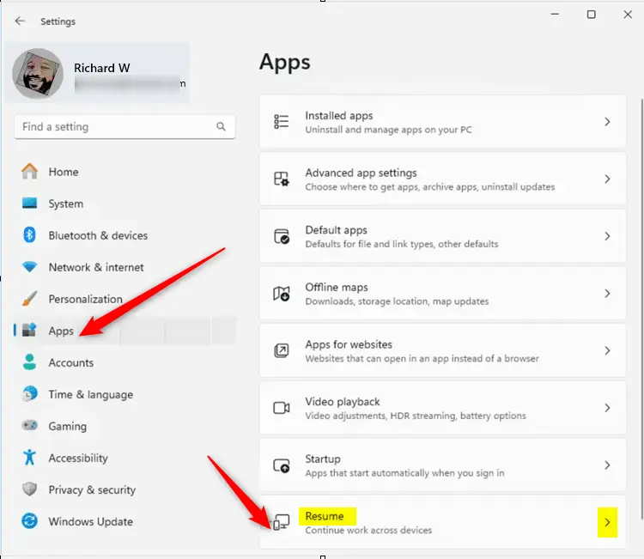Click the Video playback camera icon
Image resolution: width=644 pixels, height=559 pixels.
point(282,408)
